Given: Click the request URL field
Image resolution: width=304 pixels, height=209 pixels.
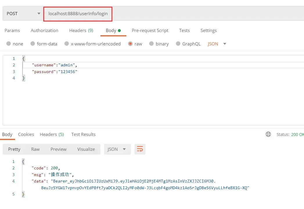Looking at the screenshot, I should tap(78, 13).
